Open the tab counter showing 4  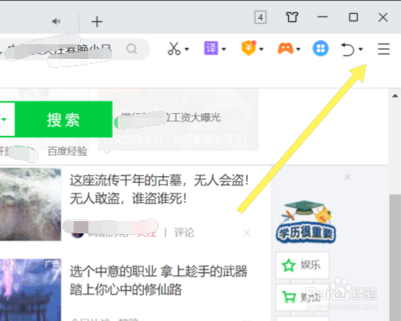click(x=260, y=17)
